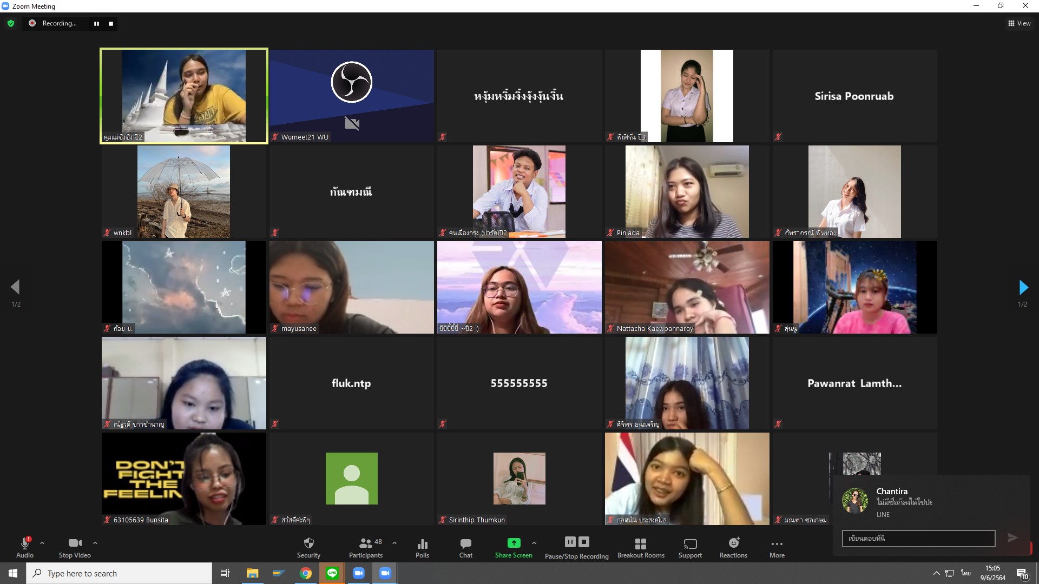Image resolution: width=1039 pixels, height=584 pixels.
Task: Toggle the Audio microphone mute
Action: coord(25,544)
